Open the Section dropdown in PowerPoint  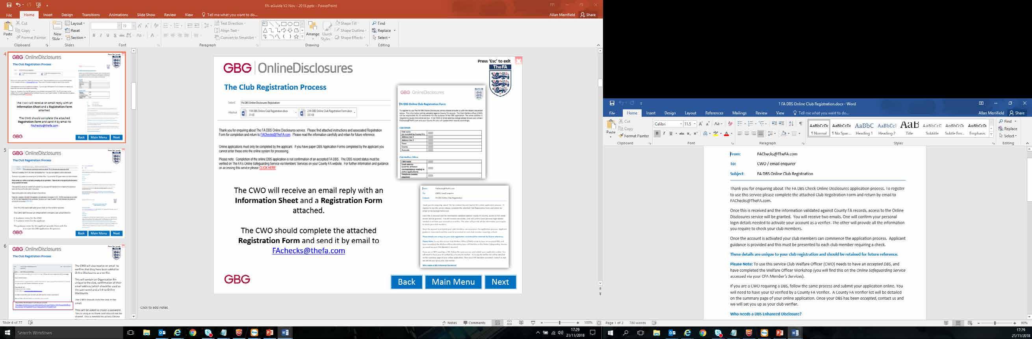76,38
